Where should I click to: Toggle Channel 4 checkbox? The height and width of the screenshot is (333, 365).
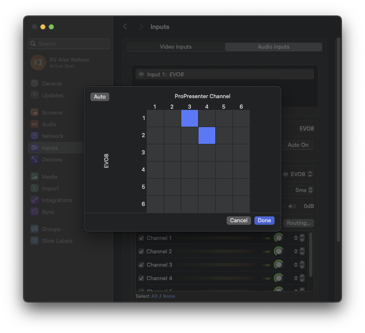tap(141, 278)
